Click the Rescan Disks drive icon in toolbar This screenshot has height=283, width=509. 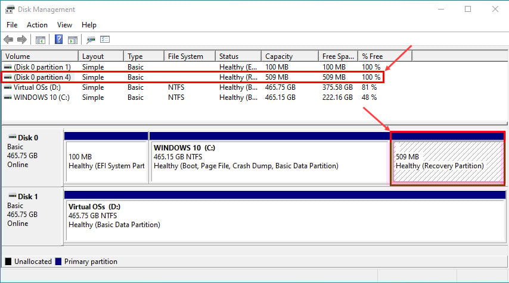point(91,40)
